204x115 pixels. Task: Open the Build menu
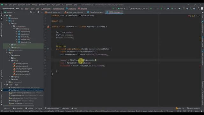click(48, 4)
